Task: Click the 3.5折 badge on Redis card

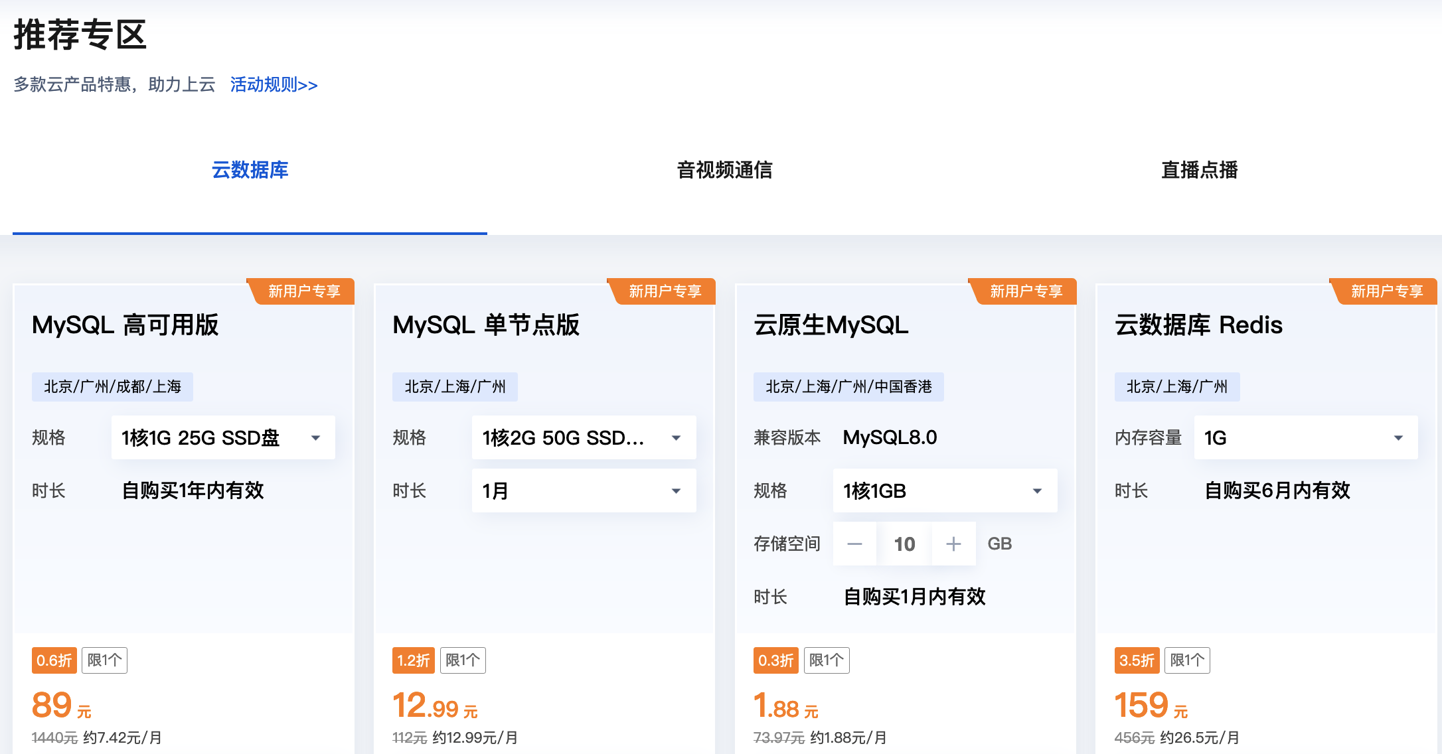Action: [x=1137, y=660]
